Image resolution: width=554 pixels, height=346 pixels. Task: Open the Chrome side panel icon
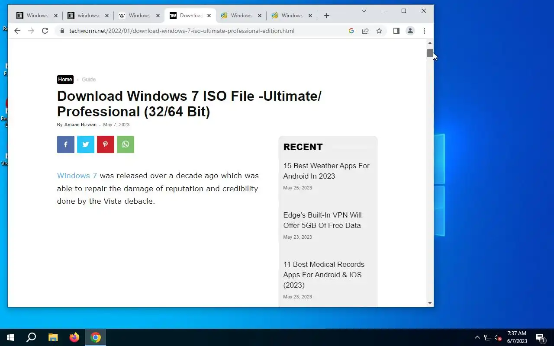[x=396, y=31]
